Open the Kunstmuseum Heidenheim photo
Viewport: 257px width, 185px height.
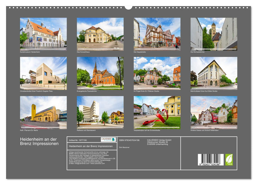tap(43, 34)
